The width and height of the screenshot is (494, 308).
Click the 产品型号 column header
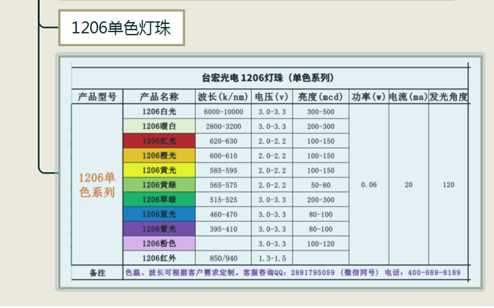tap(97, 97)
